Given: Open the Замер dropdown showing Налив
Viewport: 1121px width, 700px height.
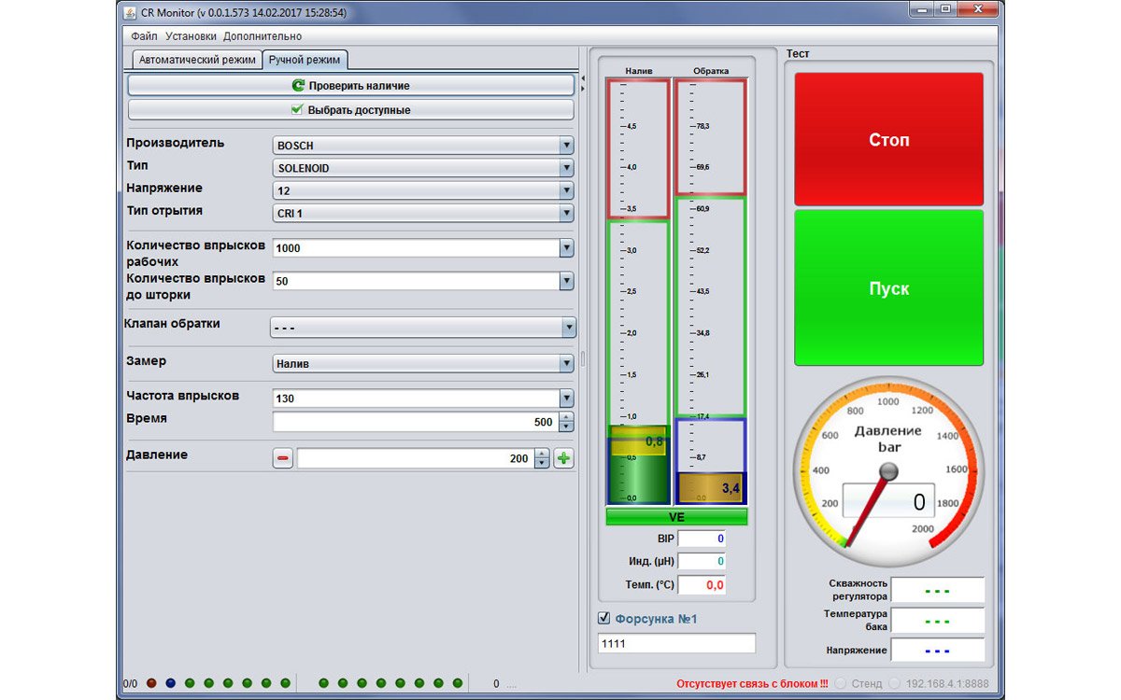Looking at the screenshot, I should (423, 364).
